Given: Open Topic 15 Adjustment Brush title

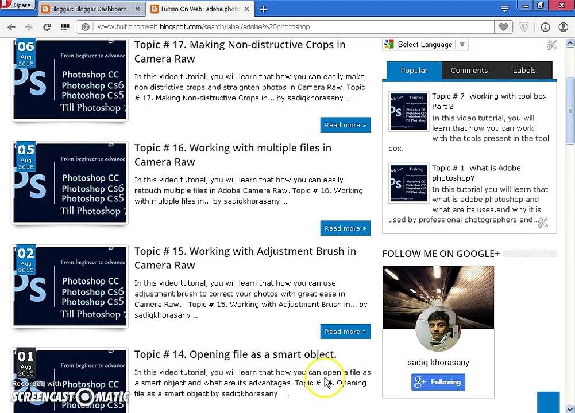Looking at the screenshot, I should click(245, 258).
